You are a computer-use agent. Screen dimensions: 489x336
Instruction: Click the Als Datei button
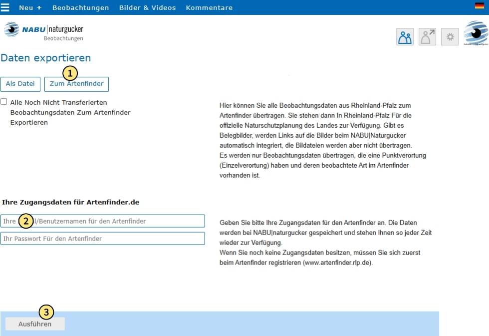pos(20,84)
